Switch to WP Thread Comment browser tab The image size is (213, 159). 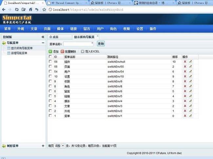67,3
